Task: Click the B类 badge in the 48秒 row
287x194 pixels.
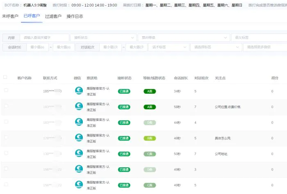Action: 150,138
